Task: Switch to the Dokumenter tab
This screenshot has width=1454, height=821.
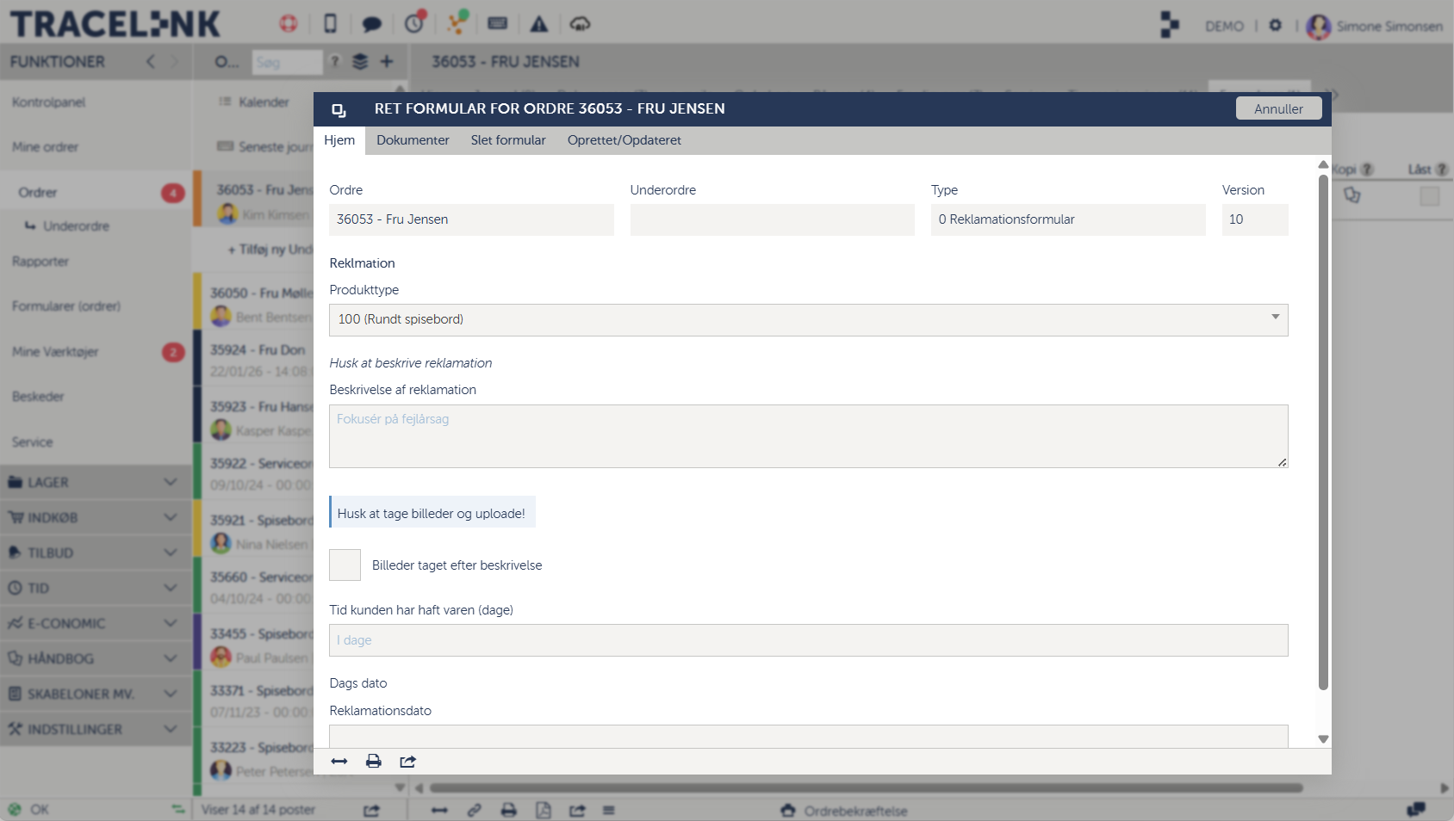Action: click(x=413, y=140)
